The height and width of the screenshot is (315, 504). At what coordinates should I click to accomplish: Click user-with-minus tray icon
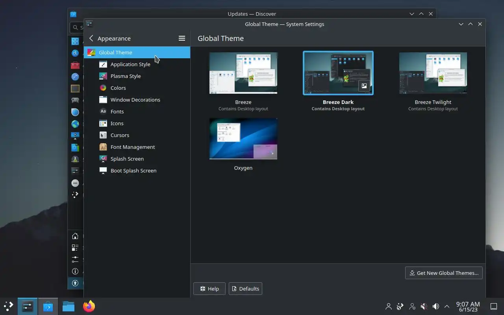(412, 306)
